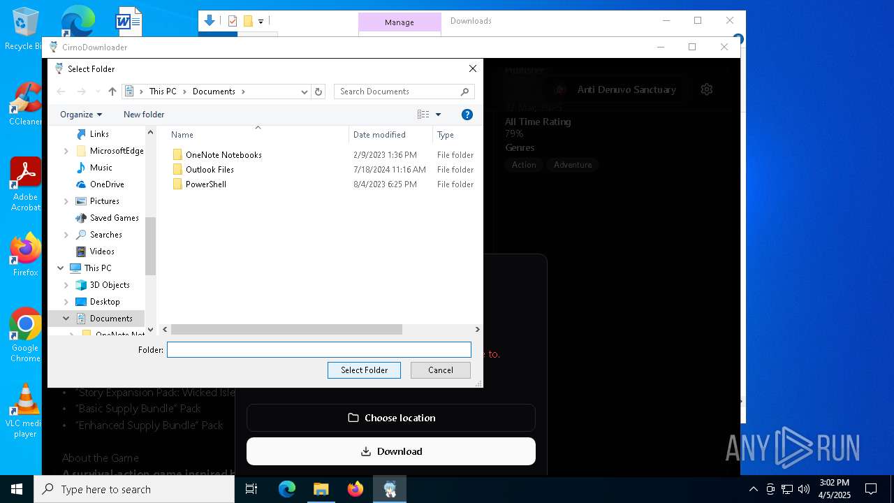Sort by the Date modified column header
The image size is (894, 503).
pyautogui.click(x=391, y=135)
